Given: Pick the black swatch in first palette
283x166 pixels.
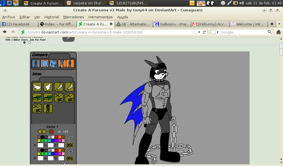Looking at the screenshot, I should click(42, 137).
